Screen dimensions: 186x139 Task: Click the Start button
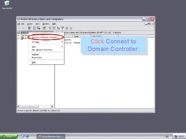8,136
